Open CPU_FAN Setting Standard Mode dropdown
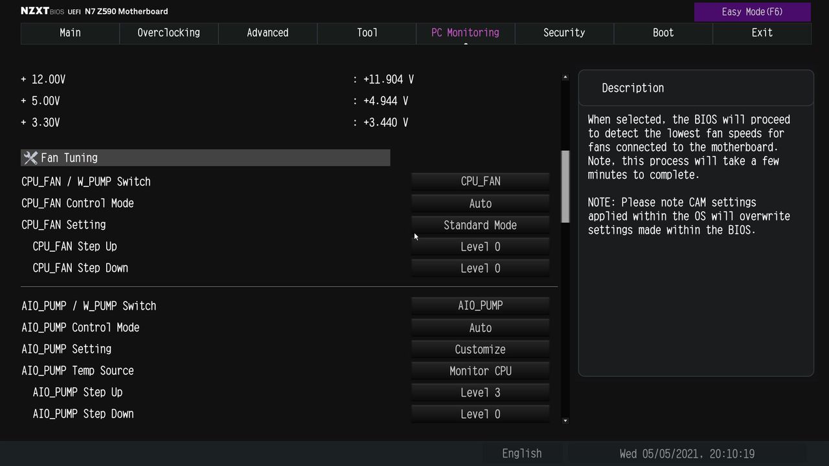829x466 pixels. click(x=481, y=225)
